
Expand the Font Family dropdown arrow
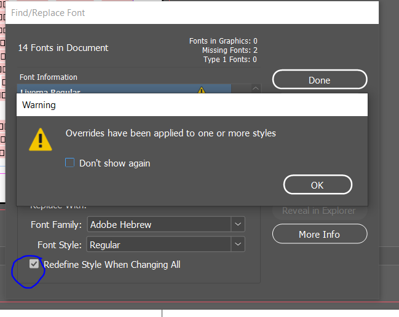tap(239, 224)
